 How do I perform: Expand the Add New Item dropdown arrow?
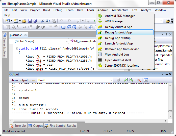coord(20,21)
